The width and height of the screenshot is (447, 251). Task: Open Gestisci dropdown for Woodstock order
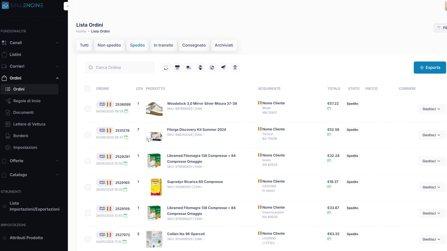coord(431,109)
